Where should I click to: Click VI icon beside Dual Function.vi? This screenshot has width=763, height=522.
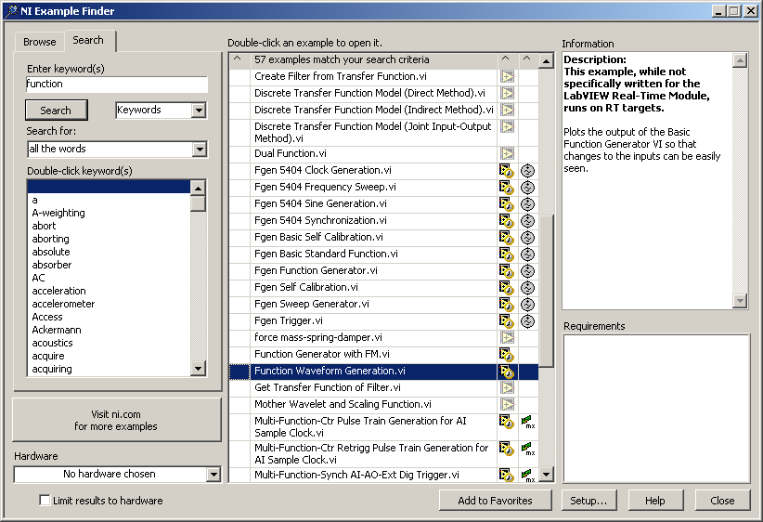pos(507,154)
